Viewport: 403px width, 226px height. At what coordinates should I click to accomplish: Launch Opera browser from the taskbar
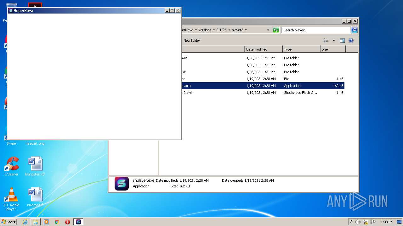pyautogui.click(x=67, y=222)
